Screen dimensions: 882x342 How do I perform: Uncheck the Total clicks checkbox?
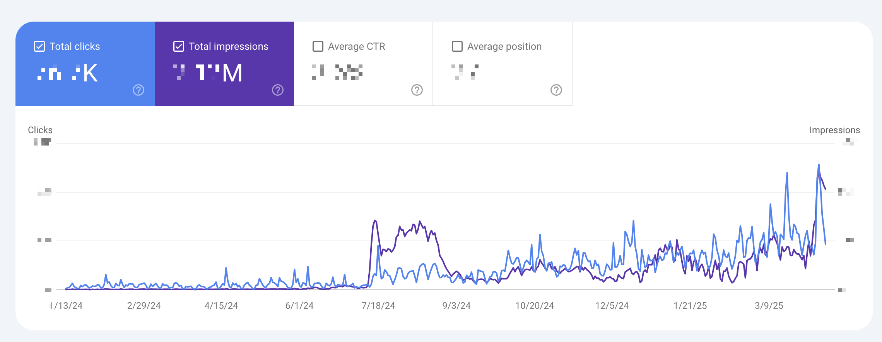coord(39,46)
